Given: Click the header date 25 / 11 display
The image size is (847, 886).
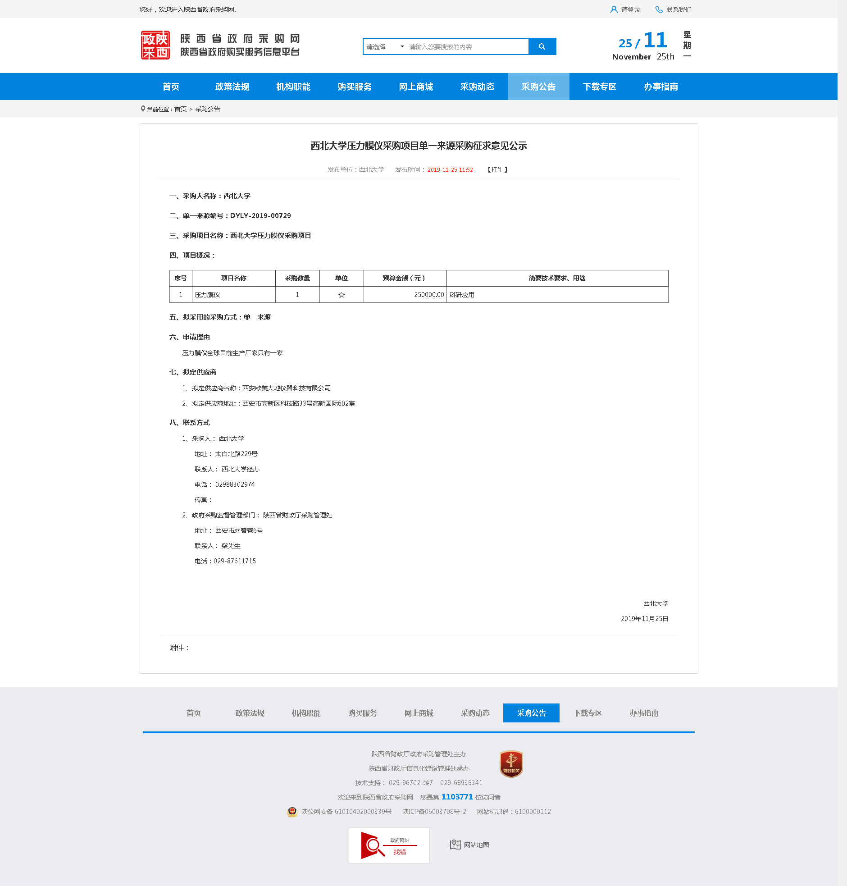Looking at the screenshot, I should coord(643,41).
